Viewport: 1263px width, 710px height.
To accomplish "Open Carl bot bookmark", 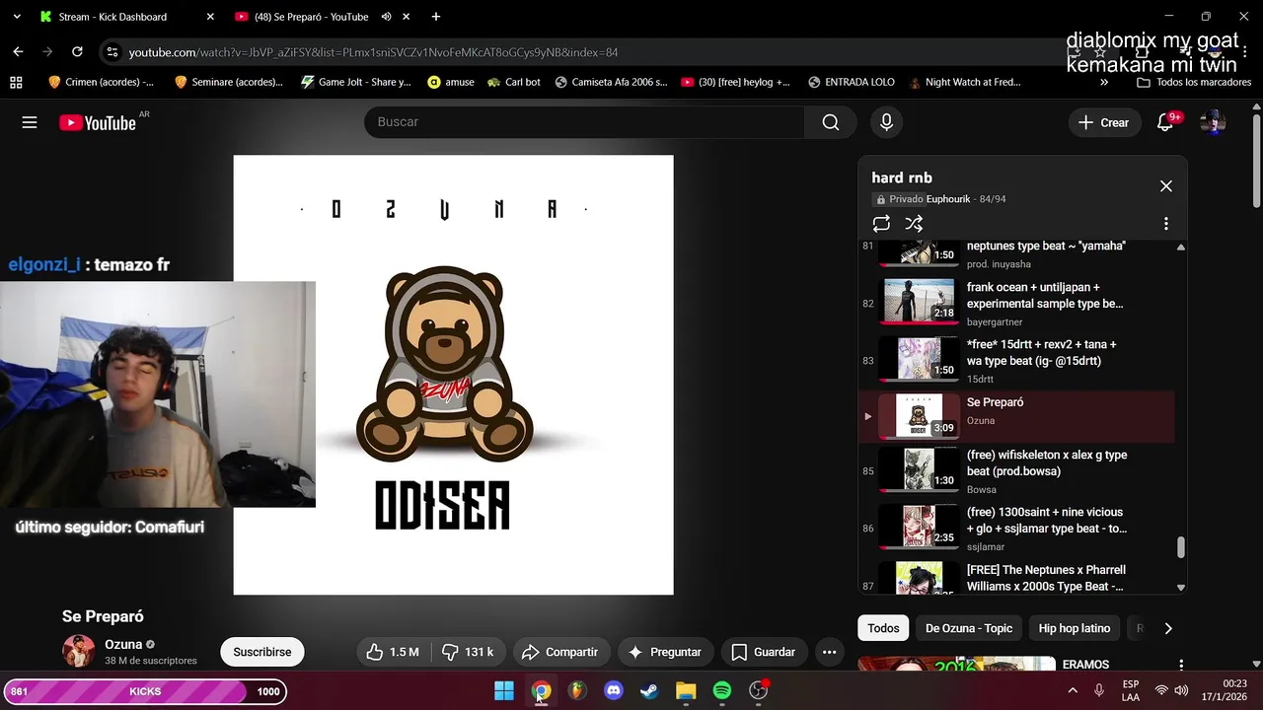I will 514,83.
